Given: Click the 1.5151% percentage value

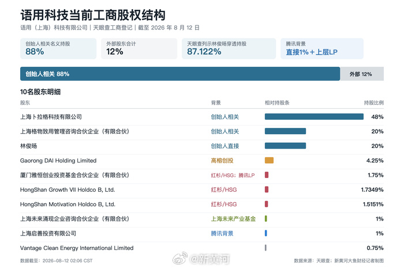Looking at the screenshot, I should point(373,204).
